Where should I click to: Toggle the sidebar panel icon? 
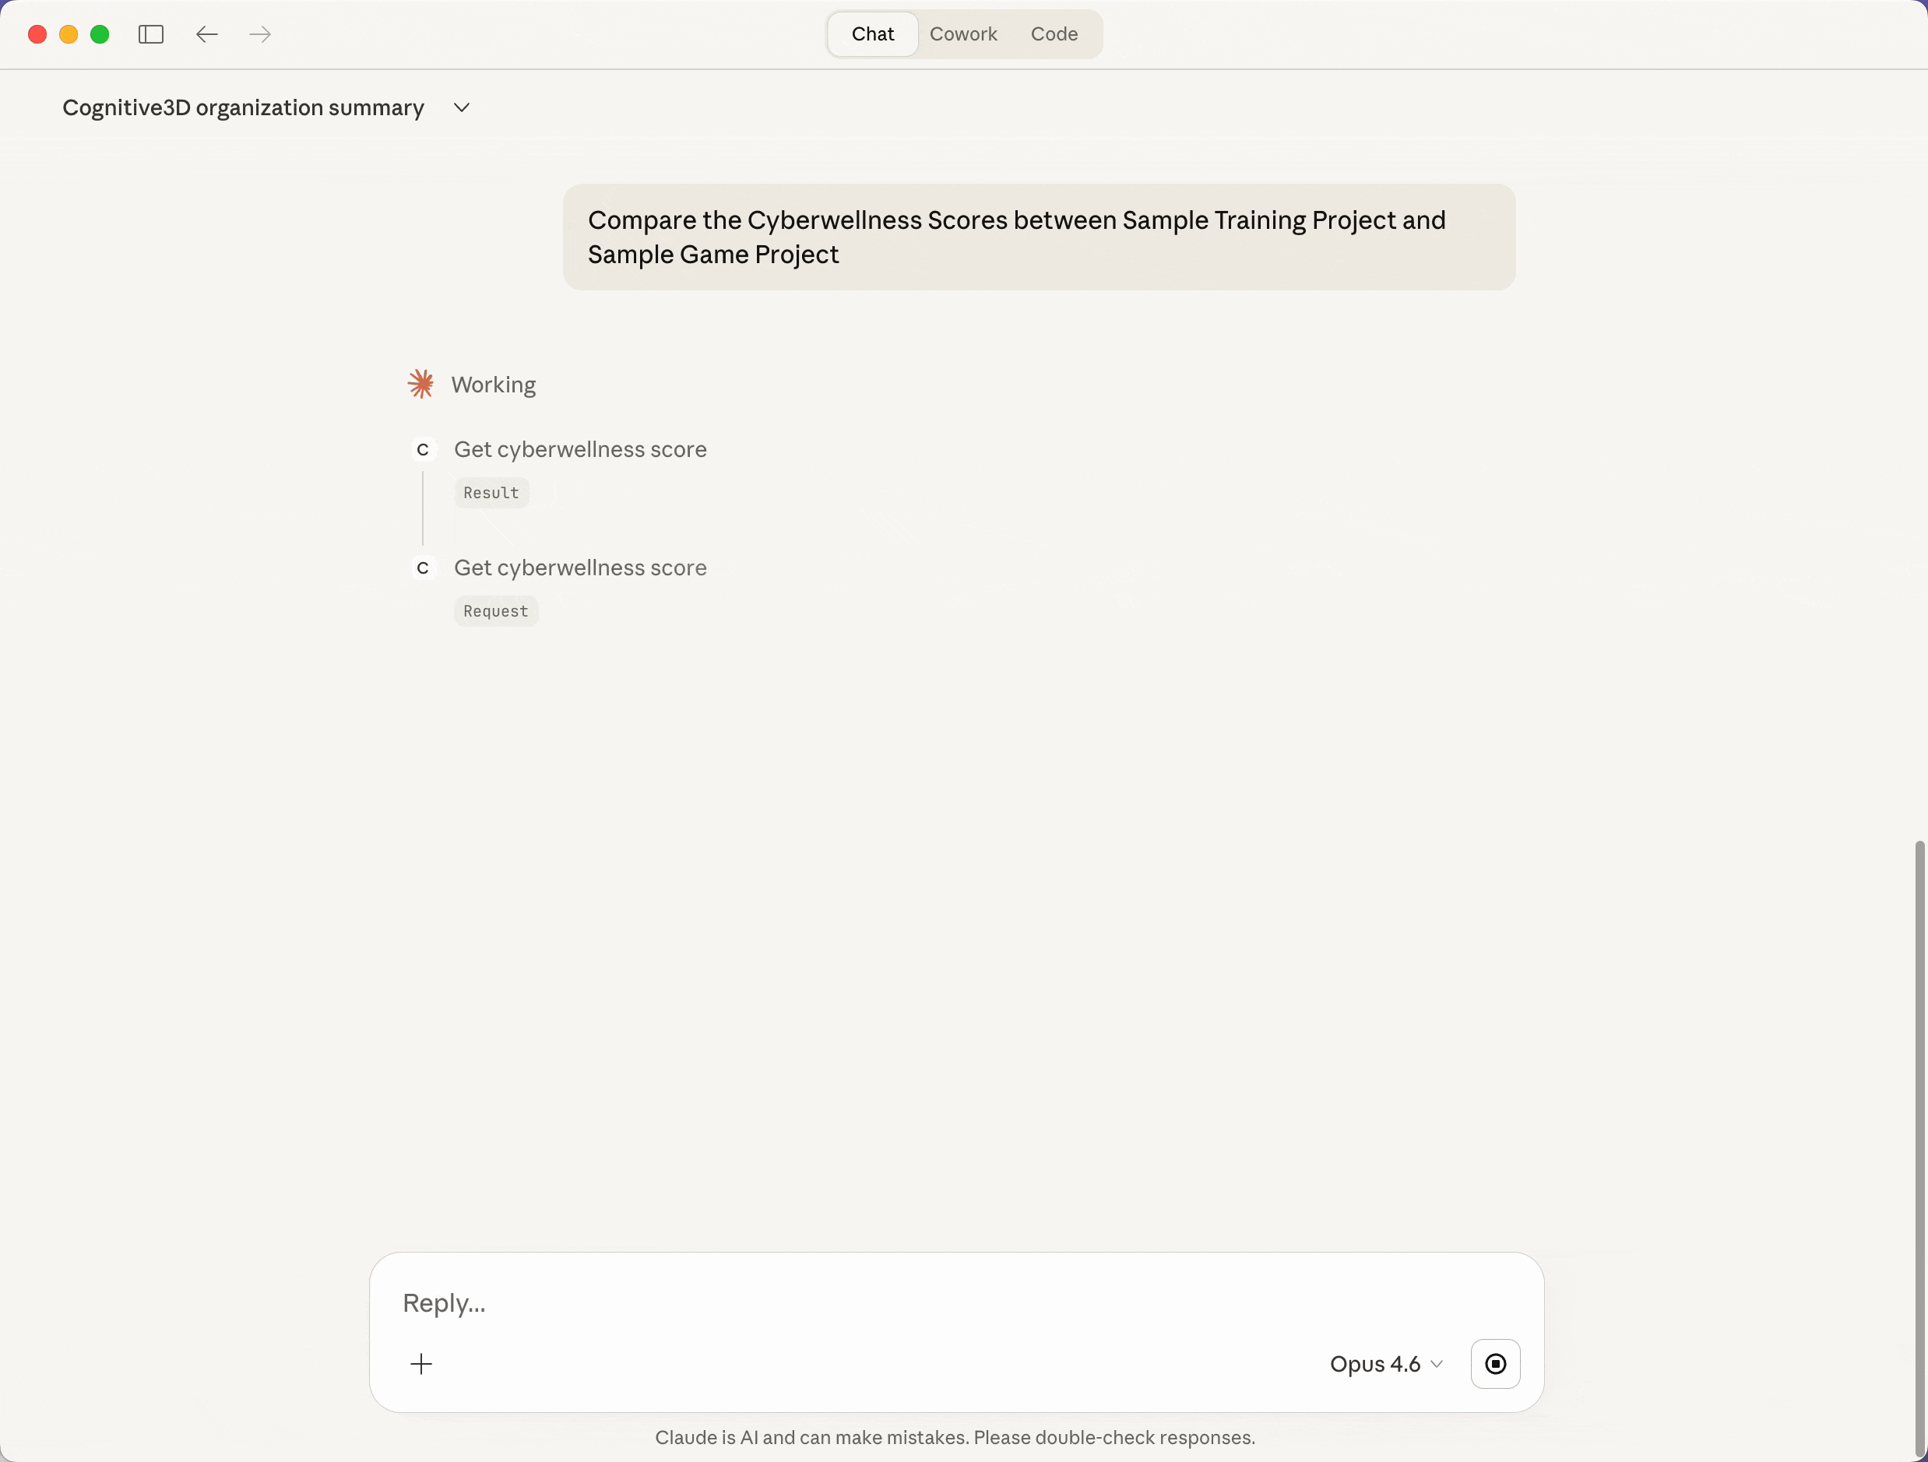(151, 34)
